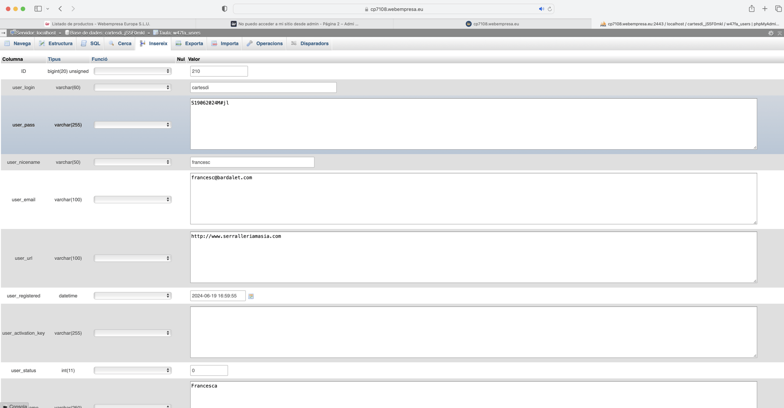Screen dimensions: 784x408
Task: Click the text area containing Francesca
Action: pyautogui.click(x=473, y=394)
